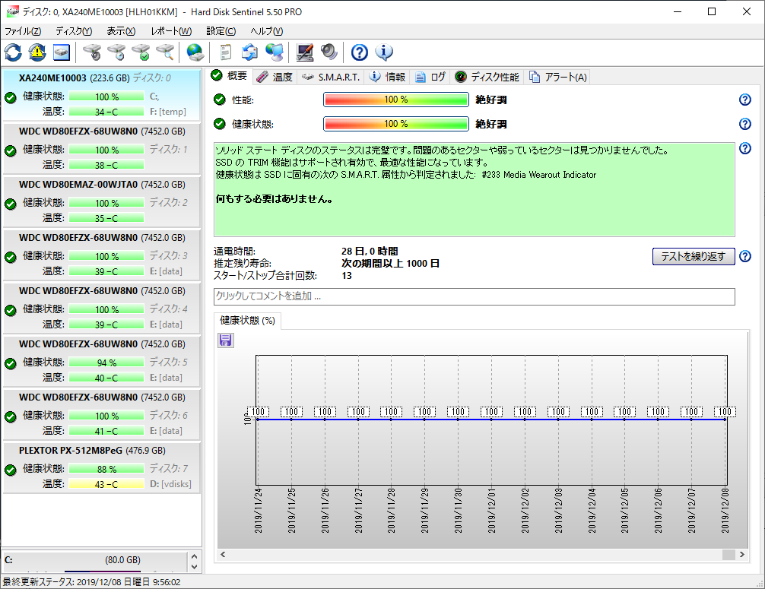765x589 pixels.
Task: Click the globe with monitor network icon
Action: pos(275,52)
